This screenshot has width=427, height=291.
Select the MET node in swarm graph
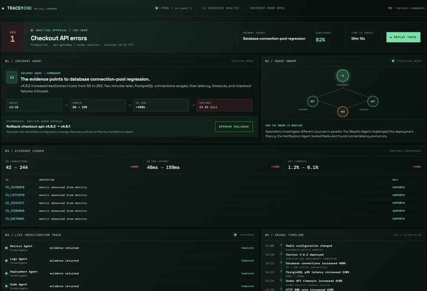[x=313, y=101]
